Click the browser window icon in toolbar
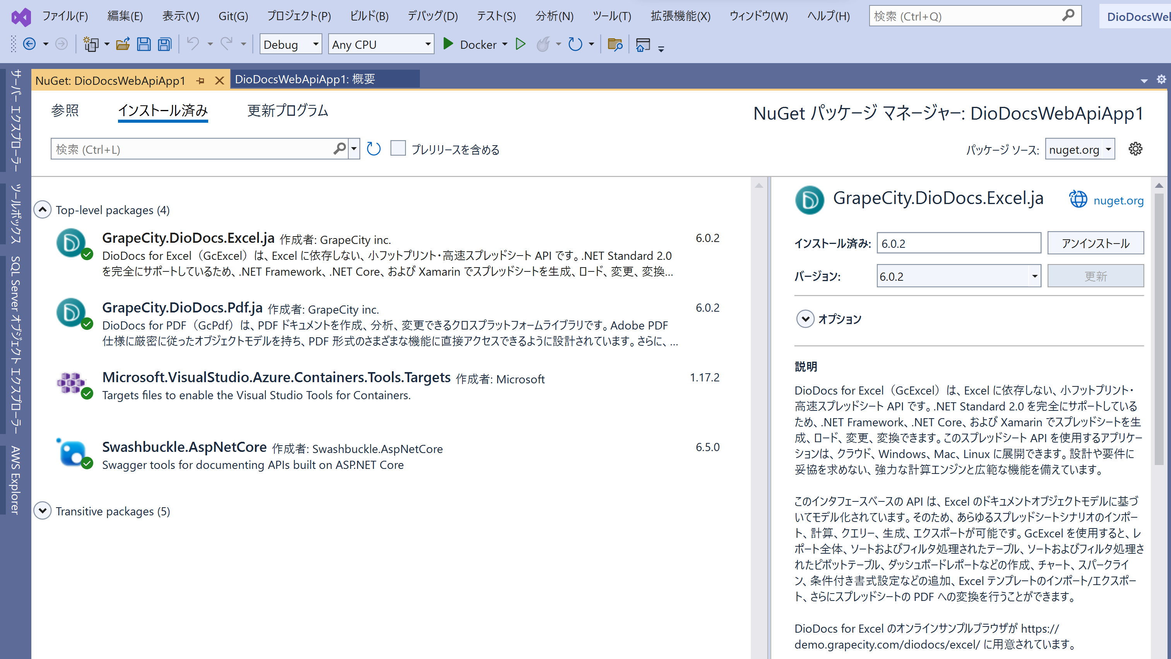This screenshot has height=659, width=1171. 643,44
